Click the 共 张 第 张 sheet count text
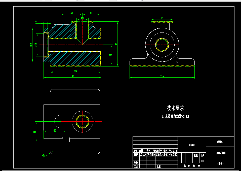241x171 pixels. (x=192, y=166)
